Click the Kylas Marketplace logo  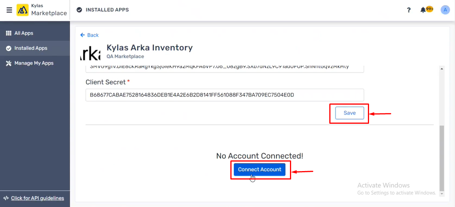(x=22, y=10)
